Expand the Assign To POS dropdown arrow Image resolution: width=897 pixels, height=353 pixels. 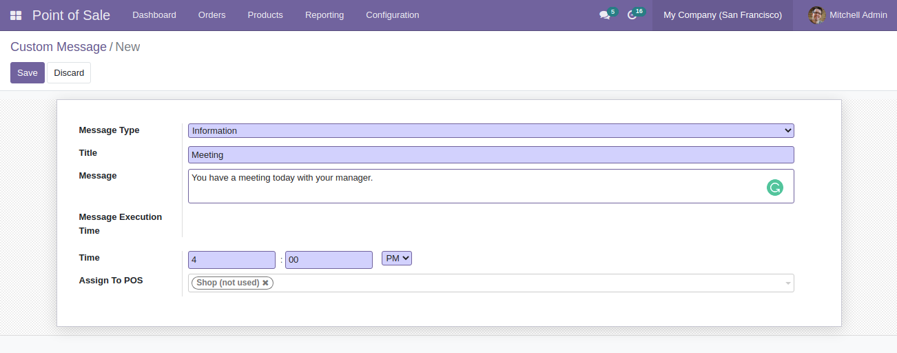click(x=787, y=283)
